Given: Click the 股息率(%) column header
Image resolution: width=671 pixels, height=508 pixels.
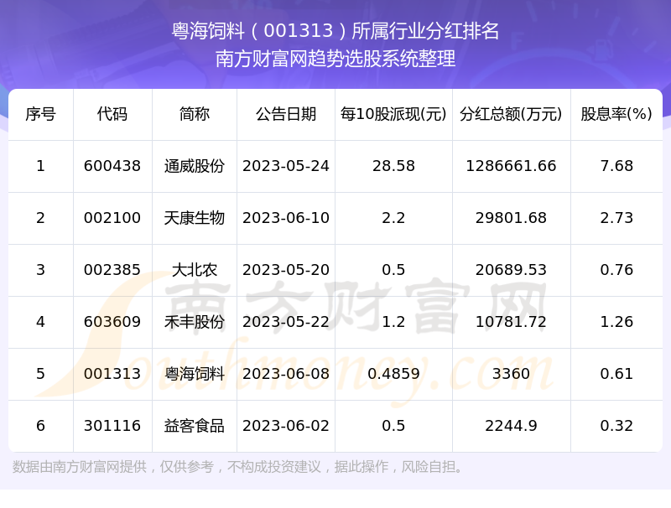Looking at the screenshot, I should tap(616, 114).
